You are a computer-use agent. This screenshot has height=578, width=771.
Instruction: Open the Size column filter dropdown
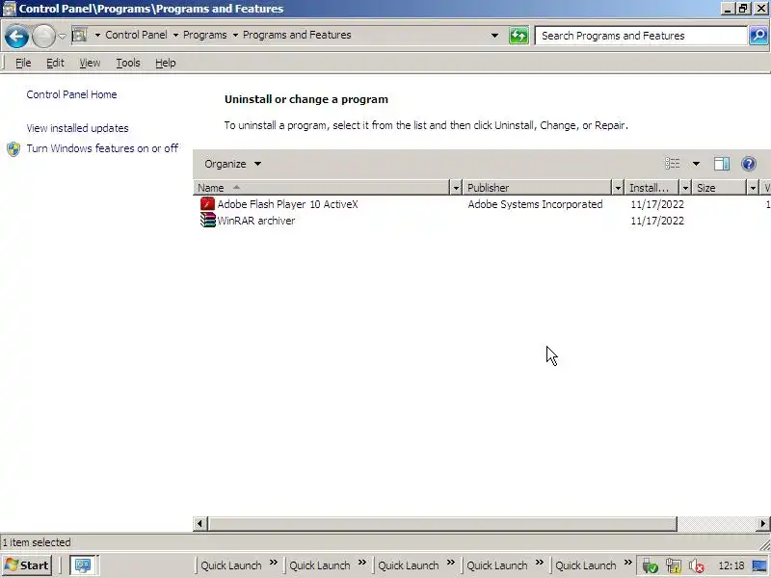click(753, 188)
